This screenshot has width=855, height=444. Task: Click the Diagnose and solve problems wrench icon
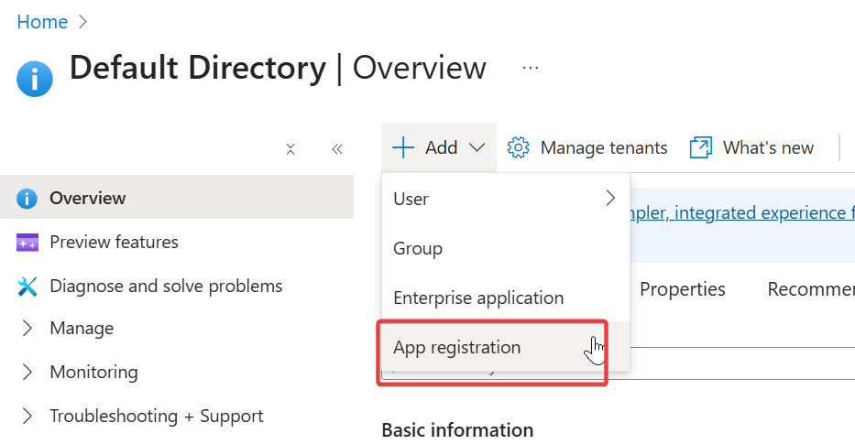(x=27, y=287)
